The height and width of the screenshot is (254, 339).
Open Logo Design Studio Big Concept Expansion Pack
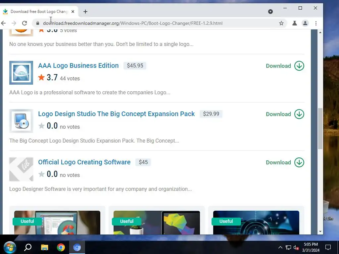(116, 114)
